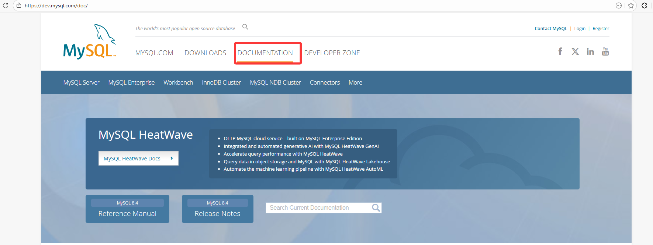Click documentation search magnifier icon
653x245 pixels.
[x=376, y=208]
